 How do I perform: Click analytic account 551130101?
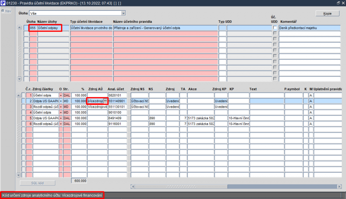pyautogui.click(x=117, y=107)
